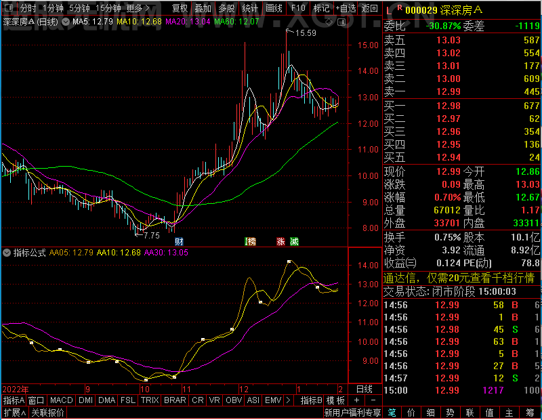Select the 筹 chip distribution tab

pyautogui.click(x=530, y=413)
